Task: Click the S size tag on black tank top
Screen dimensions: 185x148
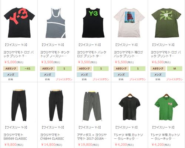Action: pyautogui.click(x=101, y=68)
